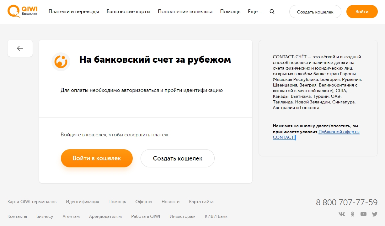Screen dimensions: 385x226
Task: Open the Twitter profile icon
Action: pos(375,214)
